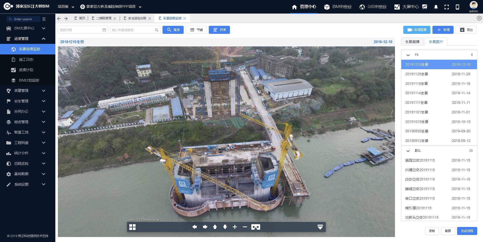483x242 pixels.
Task: Toggle fullscreen mode icon in top bar
Action: click(x=447, y=7)
